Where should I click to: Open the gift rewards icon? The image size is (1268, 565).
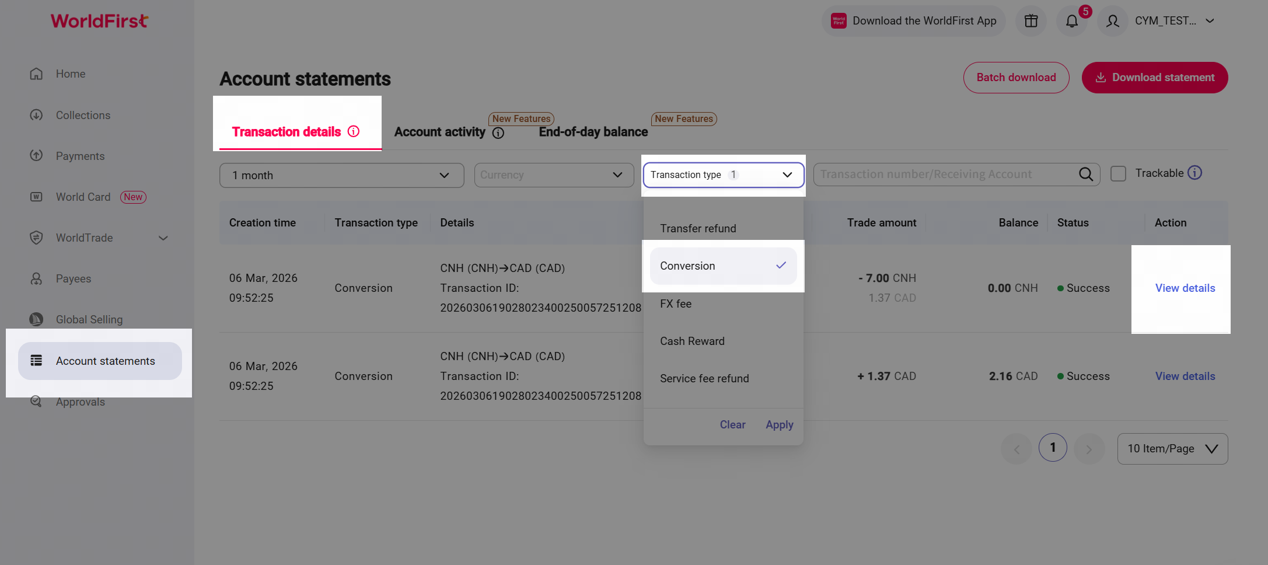tap(1031, 21)
